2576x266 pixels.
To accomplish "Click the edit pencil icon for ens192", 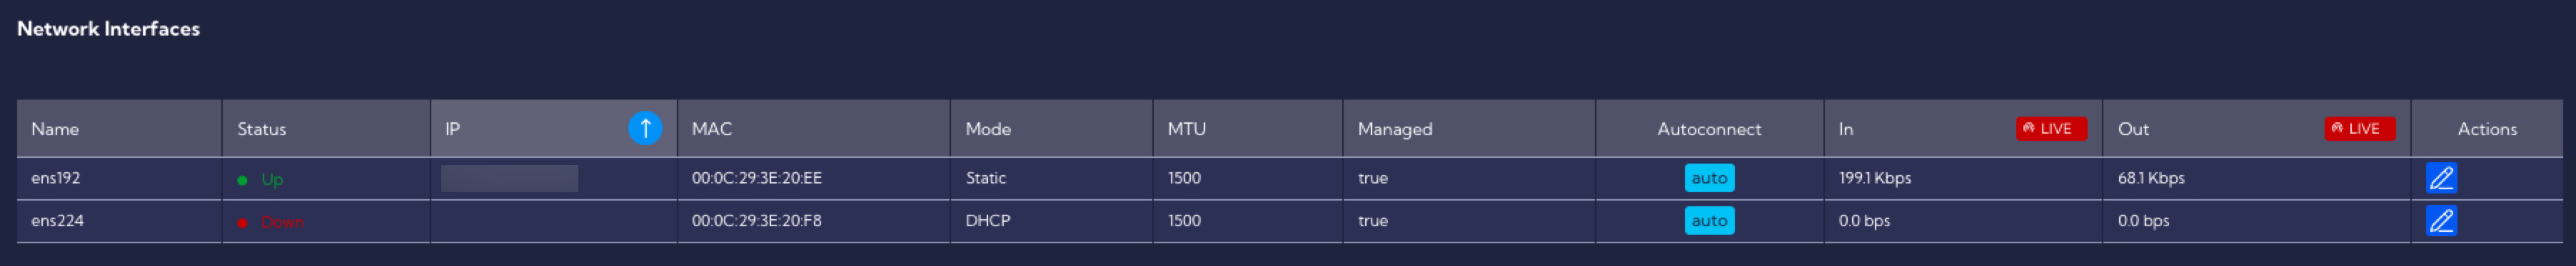I will pyautogui.click(x=2441, y=179).
